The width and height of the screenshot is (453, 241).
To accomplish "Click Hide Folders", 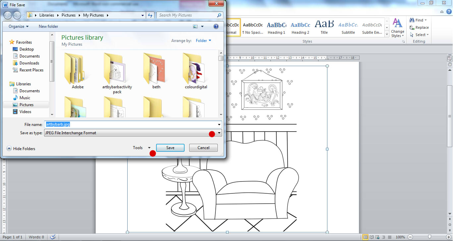I will pyautogui.click(x=21, y=148).
